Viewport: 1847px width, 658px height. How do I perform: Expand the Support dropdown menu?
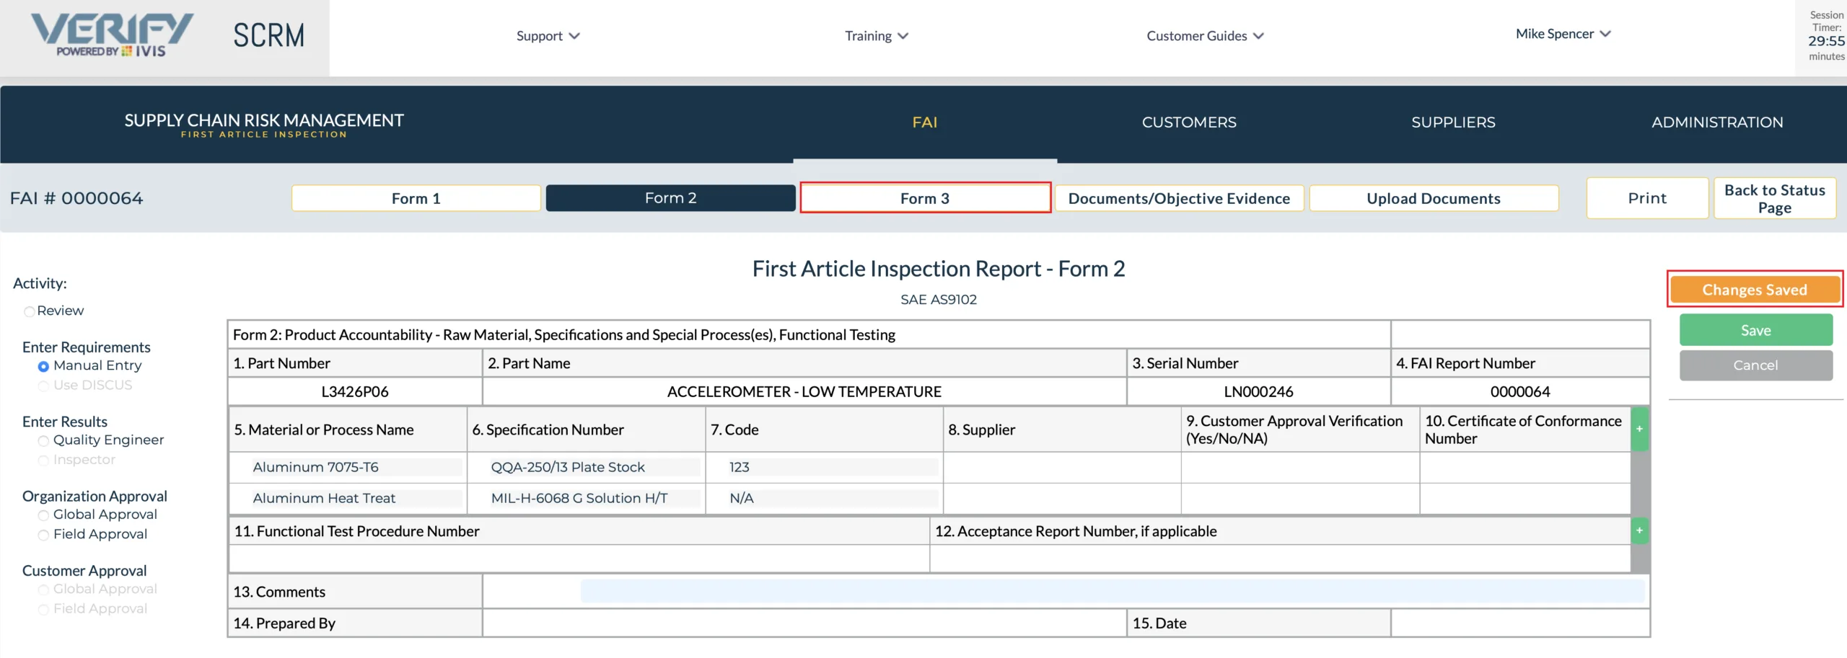pos(548,36)
